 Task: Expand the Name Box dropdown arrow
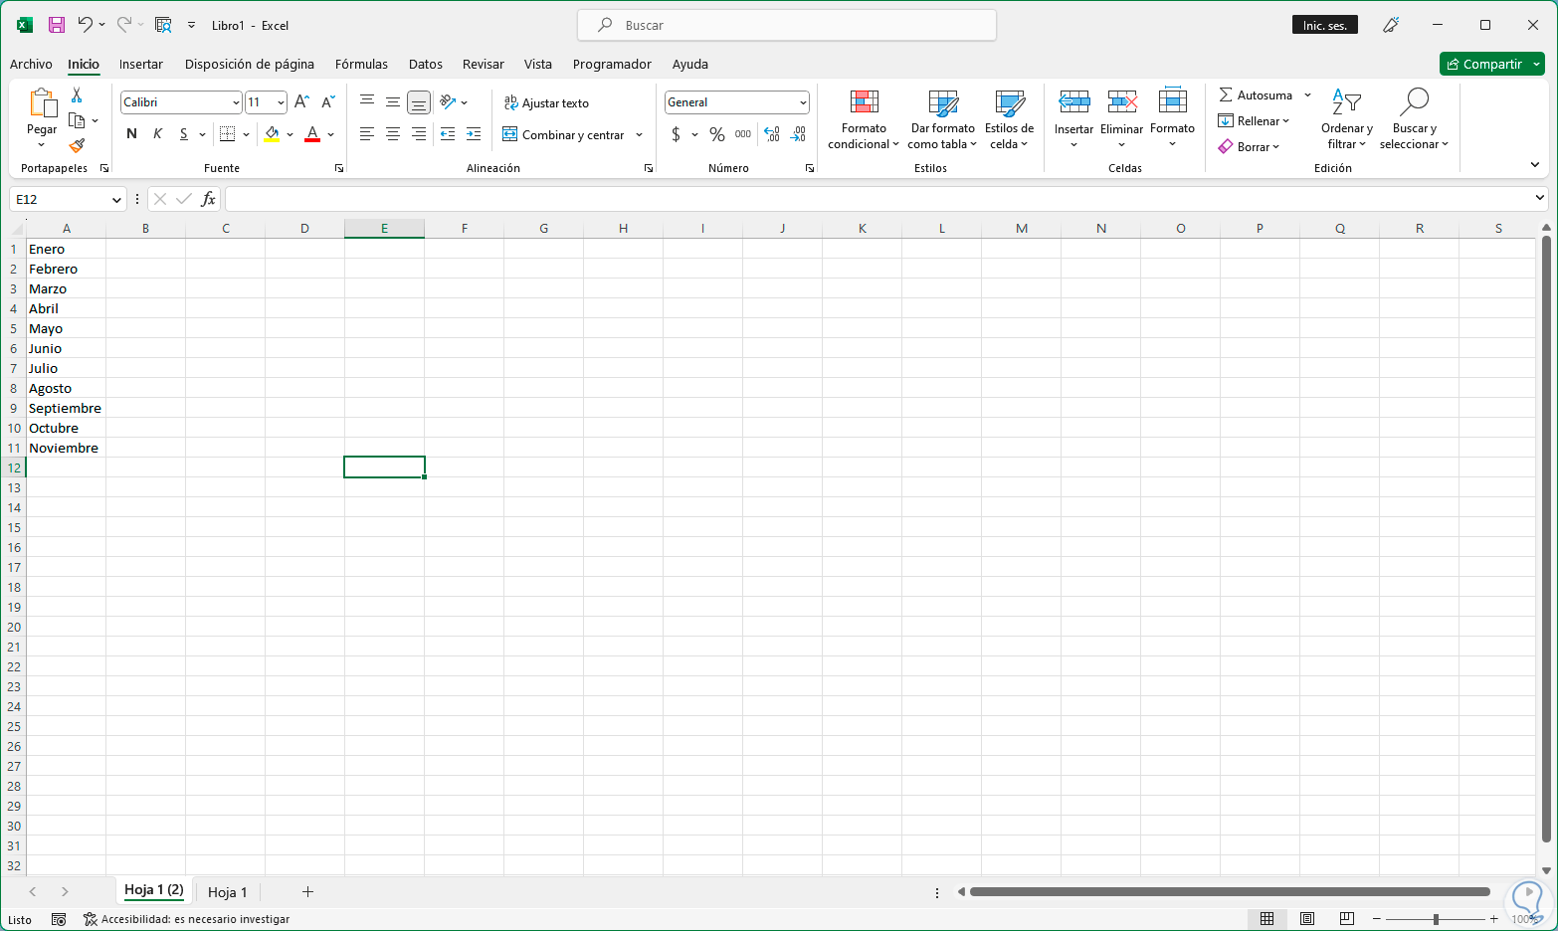tap(116, 200)
